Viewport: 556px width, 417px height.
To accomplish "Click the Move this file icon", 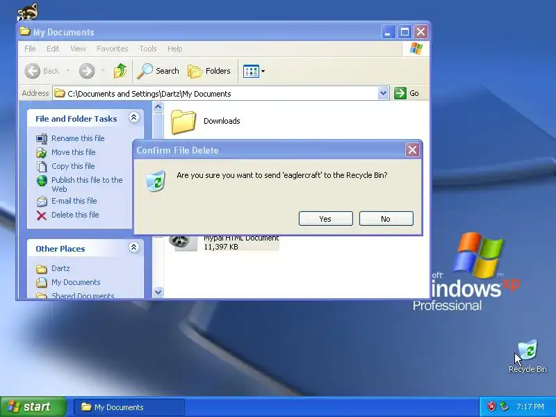I will 42,152.
